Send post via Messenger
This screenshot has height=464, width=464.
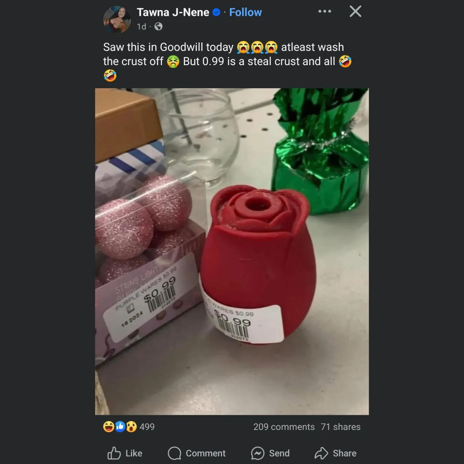click(x=270, y=453)
